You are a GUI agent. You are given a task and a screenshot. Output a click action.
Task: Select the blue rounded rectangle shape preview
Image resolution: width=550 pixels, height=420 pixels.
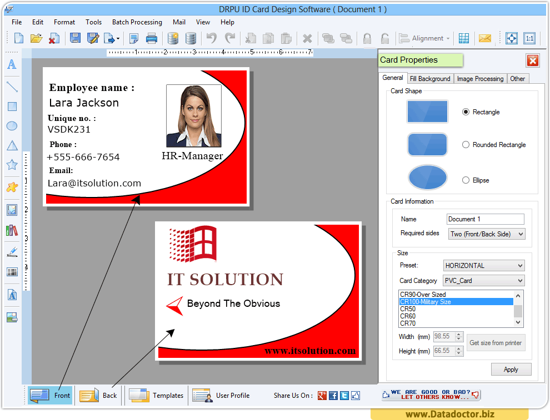click(427, 144)
